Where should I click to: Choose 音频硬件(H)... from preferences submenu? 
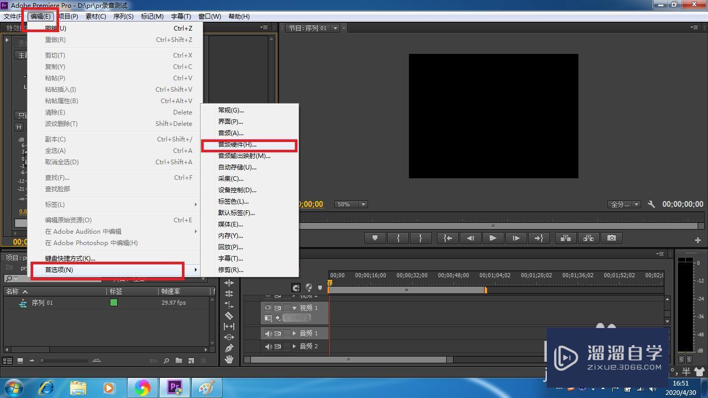click(249, 145)
